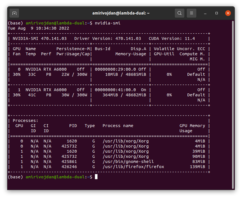Image resolution: width=242 pixels, height=198 pixels.
Task: Click the terminal vertical scrollbar
Action: [x=233, y=105]
